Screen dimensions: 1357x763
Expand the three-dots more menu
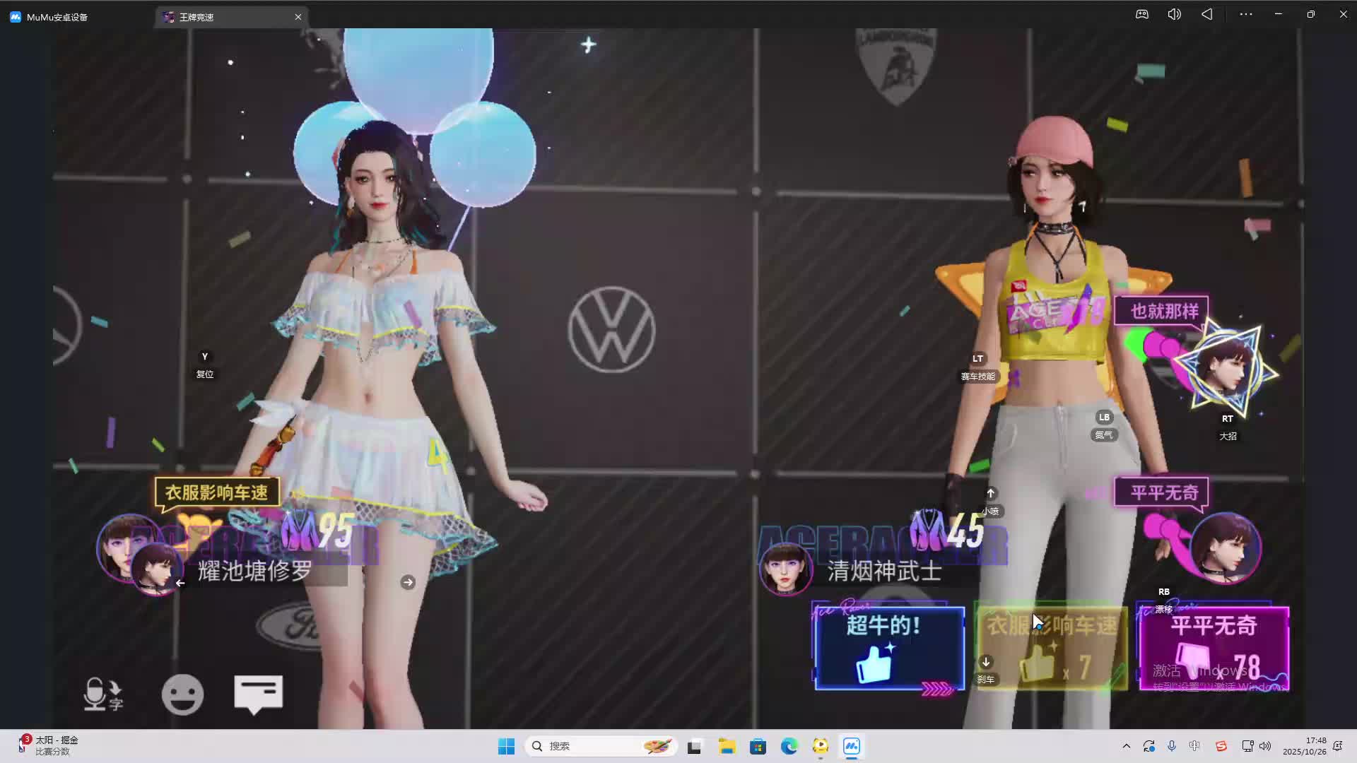pos(1245,14)
